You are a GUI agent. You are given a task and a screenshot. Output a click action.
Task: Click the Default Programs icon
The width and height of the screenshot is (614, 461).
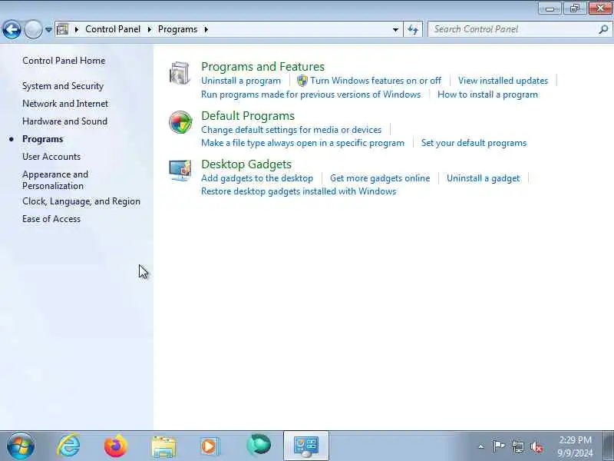click(x=180, y=122)
